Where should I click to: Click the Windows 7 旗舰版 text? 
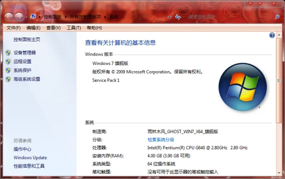(110, 63)
